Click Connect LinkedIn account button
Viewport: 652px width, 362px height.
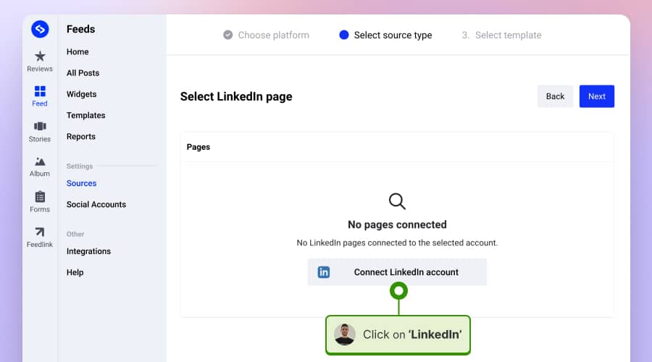[397, 272]
